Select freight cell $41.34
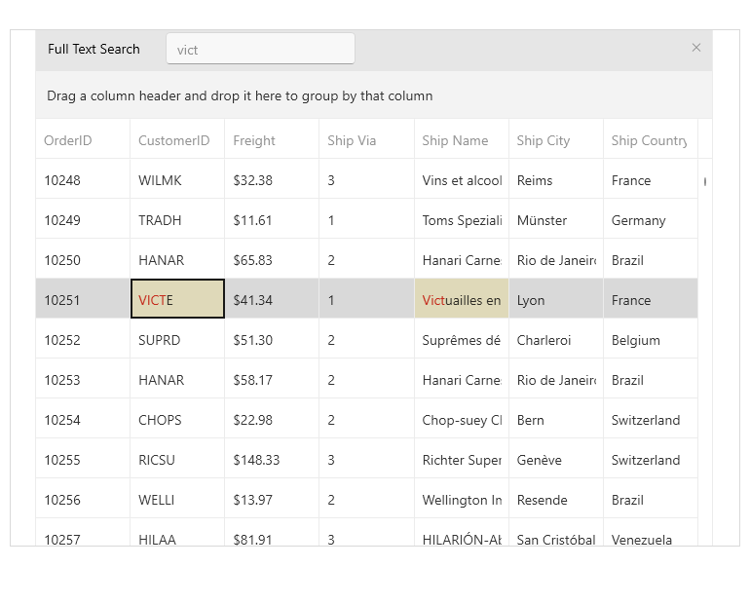The width and height of the screenshot is (750, 605). [272, 299]
